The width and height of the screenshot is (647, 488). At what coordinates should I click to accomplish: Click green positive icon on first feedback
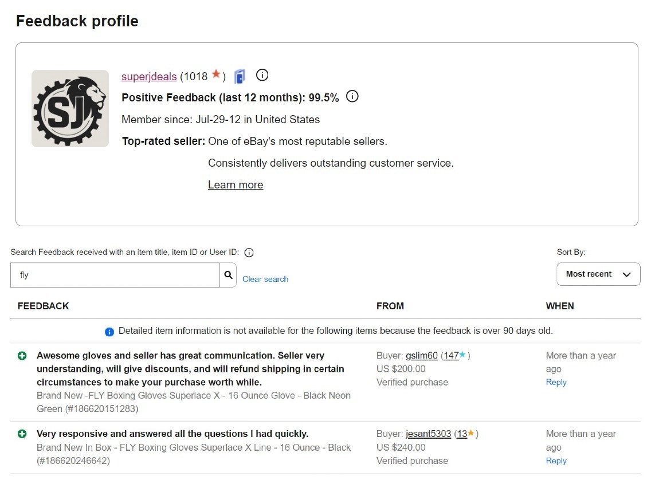coord(22,356)
